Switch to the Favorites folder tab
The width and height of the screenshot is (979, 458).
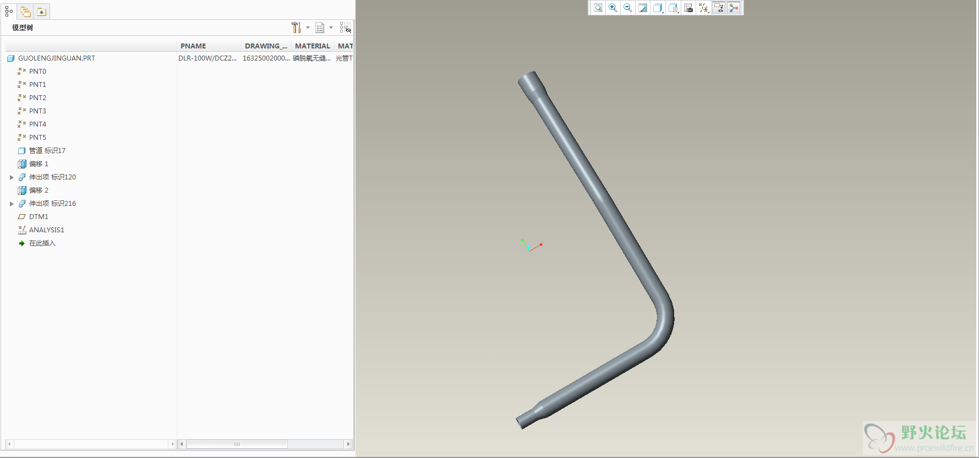(x=41, y=12)
